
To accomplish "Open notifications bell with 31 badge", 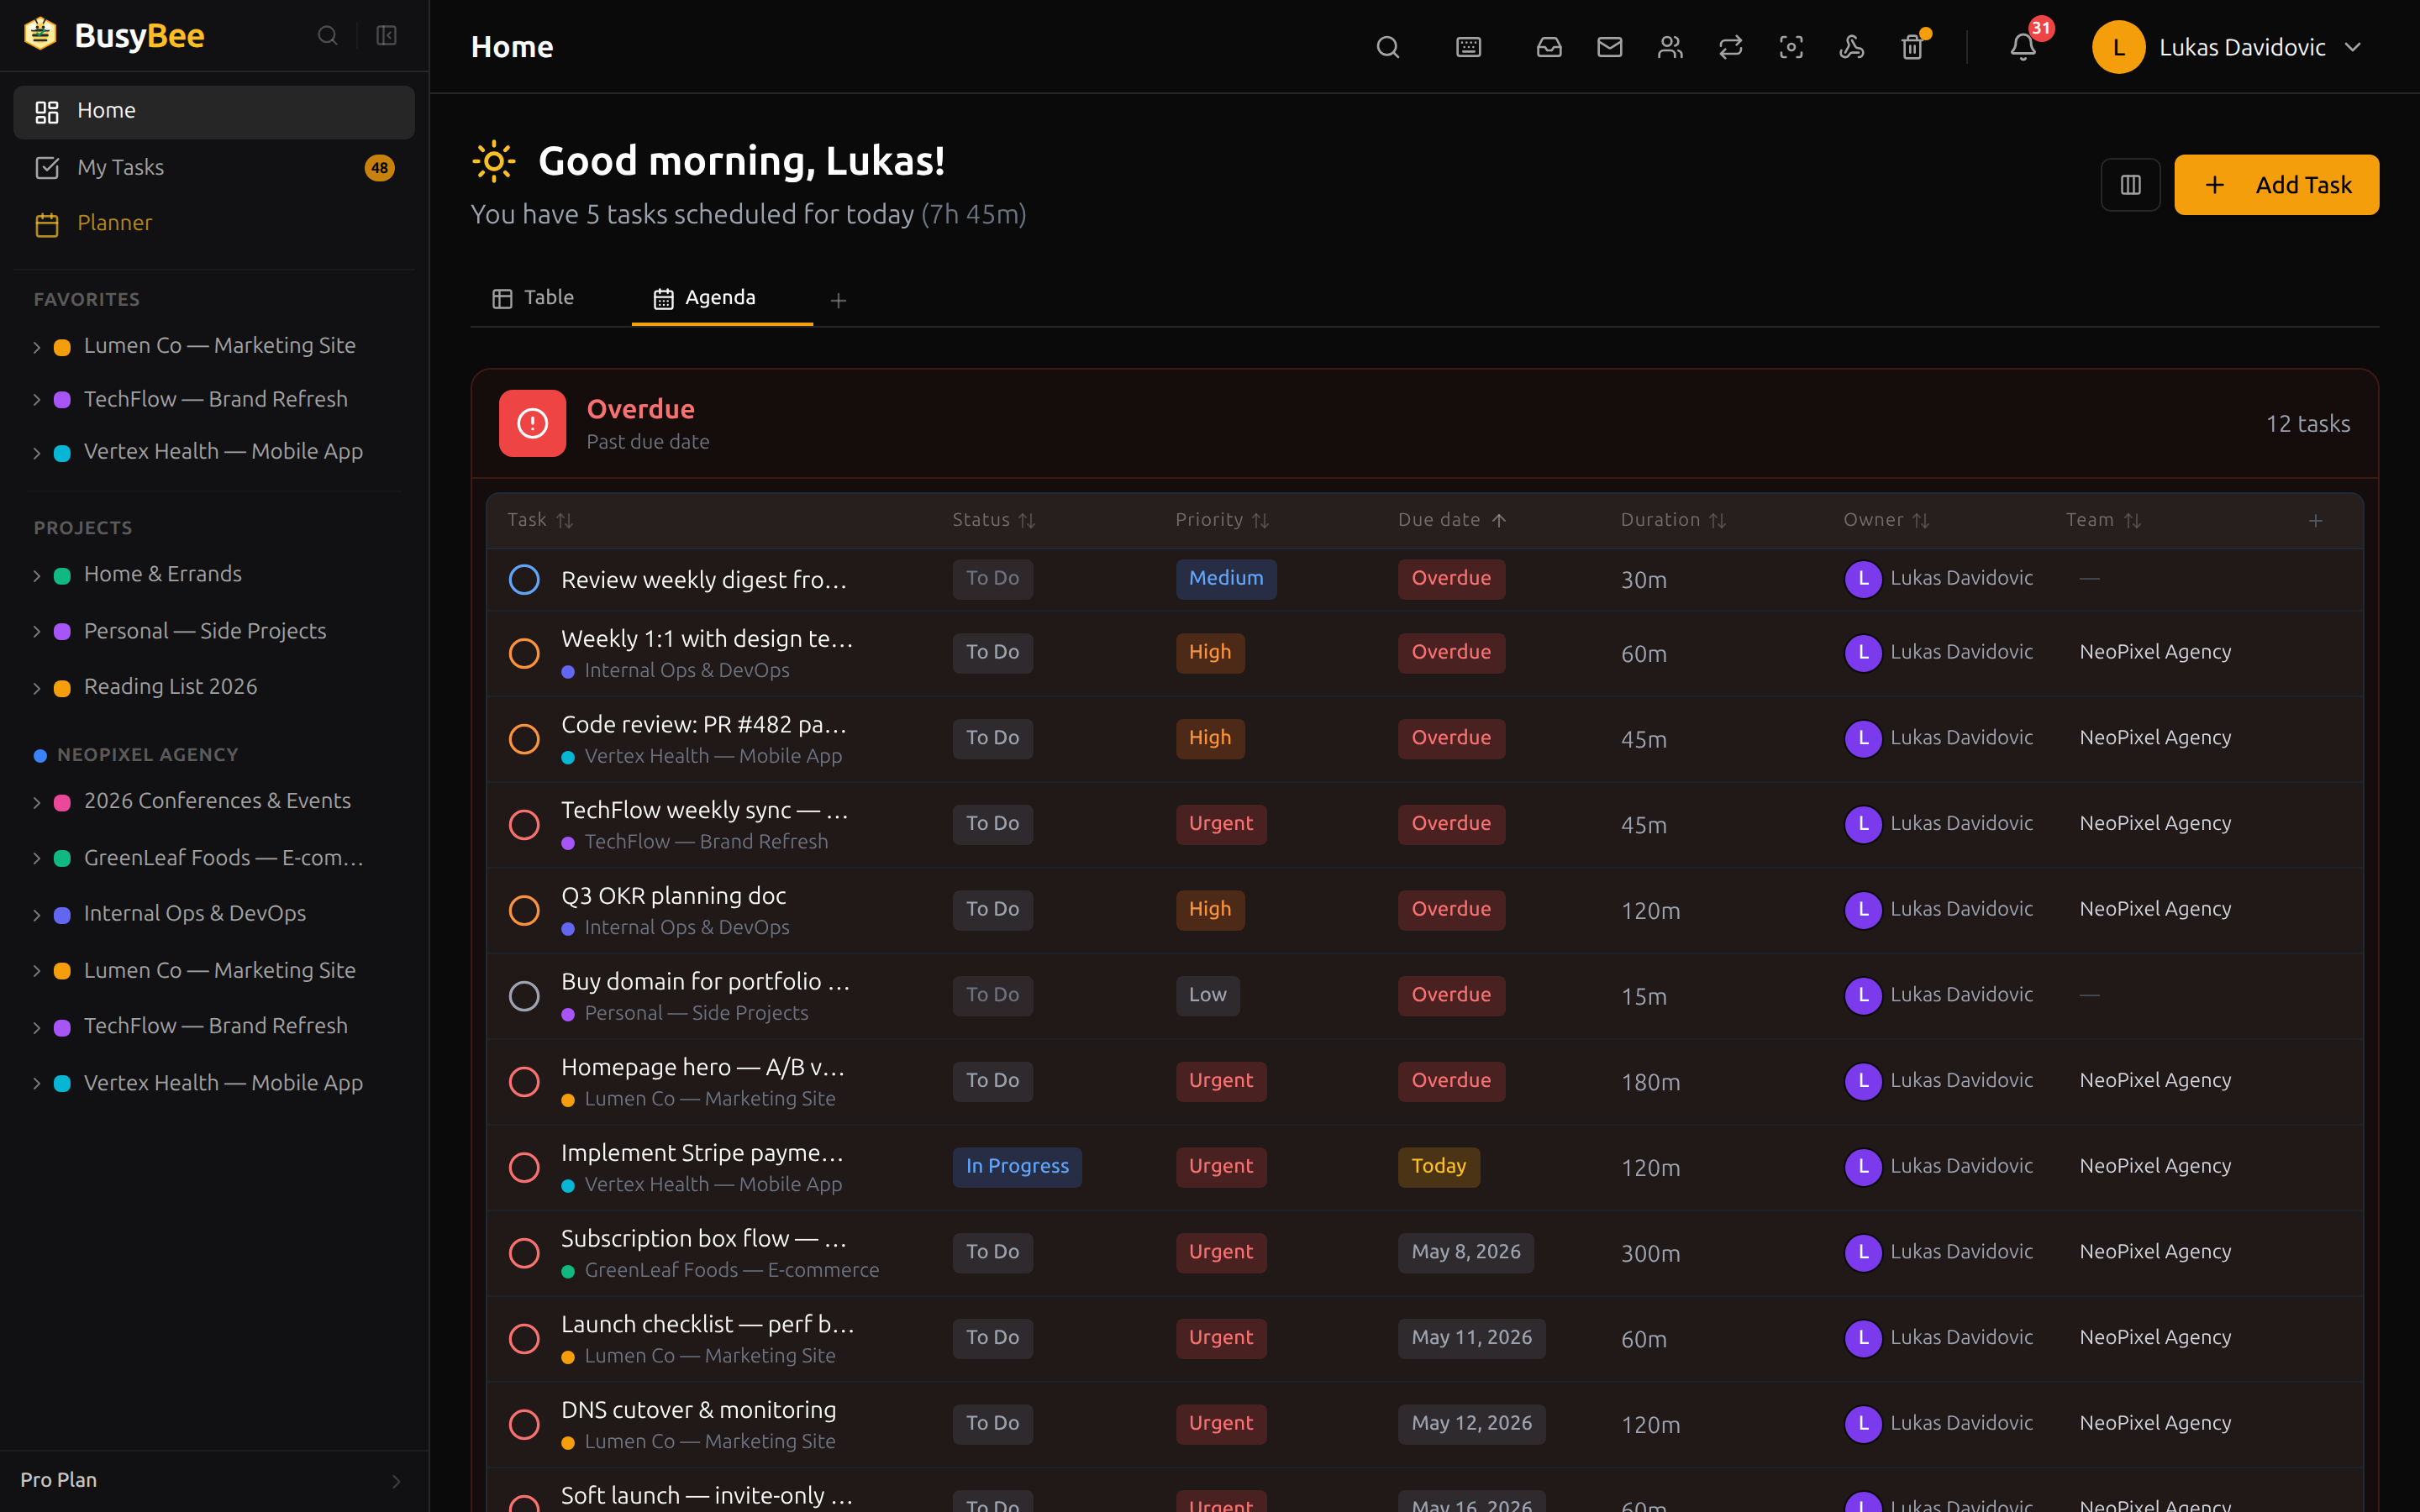I will [2023, 47].
